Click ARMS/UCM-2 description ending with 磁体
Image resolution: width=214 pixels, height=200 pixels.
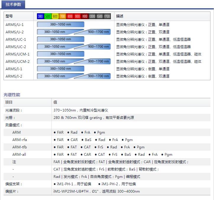(159, 61)
